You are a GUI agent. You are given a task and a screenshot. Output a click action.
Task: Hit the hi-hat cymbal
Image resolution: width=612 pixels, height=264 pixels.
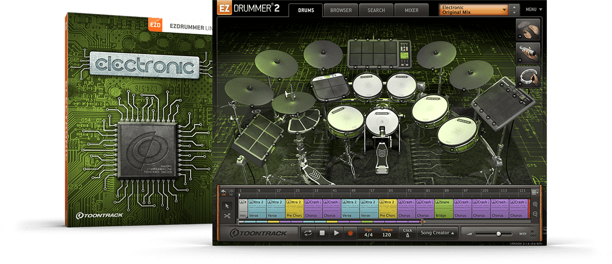293,103
